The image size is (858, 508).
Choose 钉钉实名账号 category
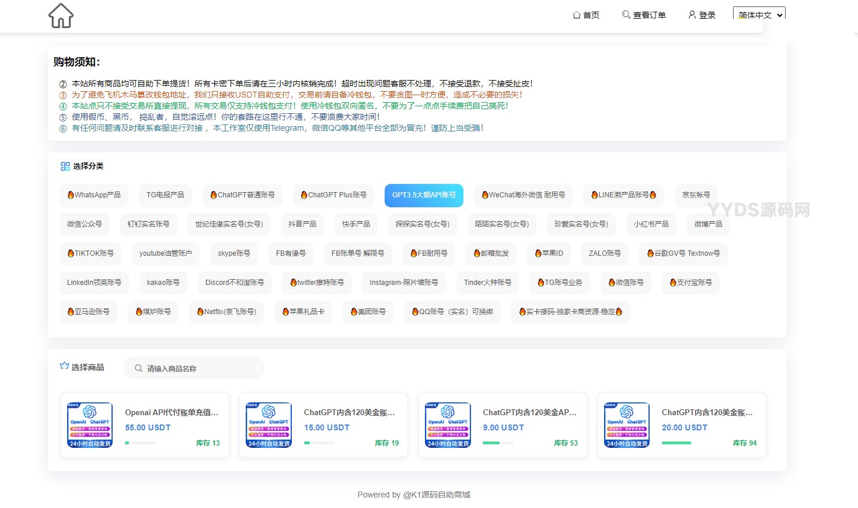[148, 224]
